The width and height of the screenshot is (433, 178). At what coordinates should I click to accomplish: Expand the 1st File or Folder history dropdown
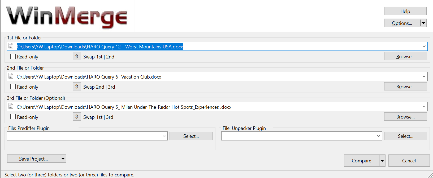424,46
